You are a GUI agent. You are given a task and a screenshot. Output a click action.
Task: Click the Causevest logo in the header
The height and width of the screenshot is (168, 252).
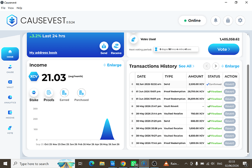pos(12,20)
